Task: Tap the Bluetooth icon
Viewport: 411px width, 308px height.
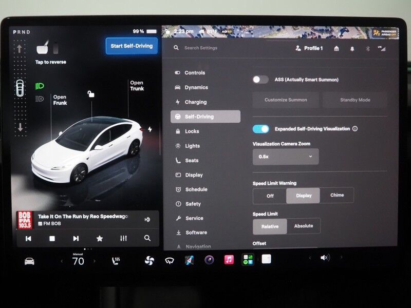Action: pyautogui.click(x=368, y=49)
